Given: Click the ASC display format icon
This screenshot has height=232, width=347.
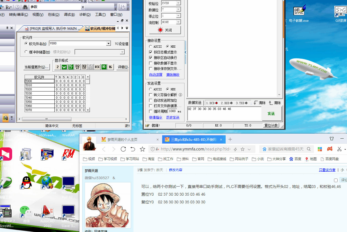Looking at the screenshot, I should coord(97,67).
